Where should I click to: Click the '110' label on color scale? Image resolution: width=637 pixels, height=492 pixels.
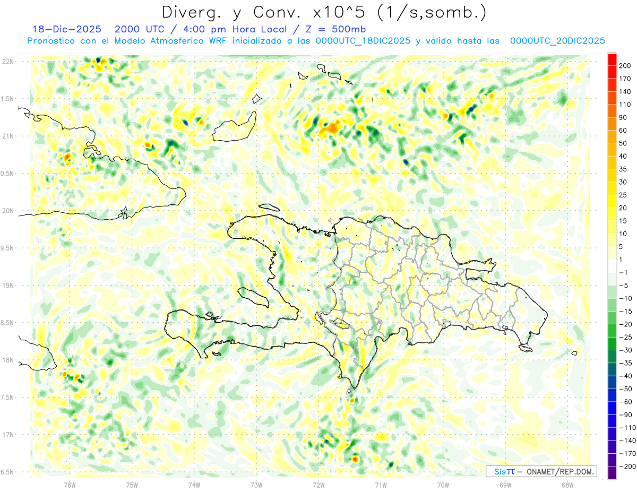[x=626, y=105]
